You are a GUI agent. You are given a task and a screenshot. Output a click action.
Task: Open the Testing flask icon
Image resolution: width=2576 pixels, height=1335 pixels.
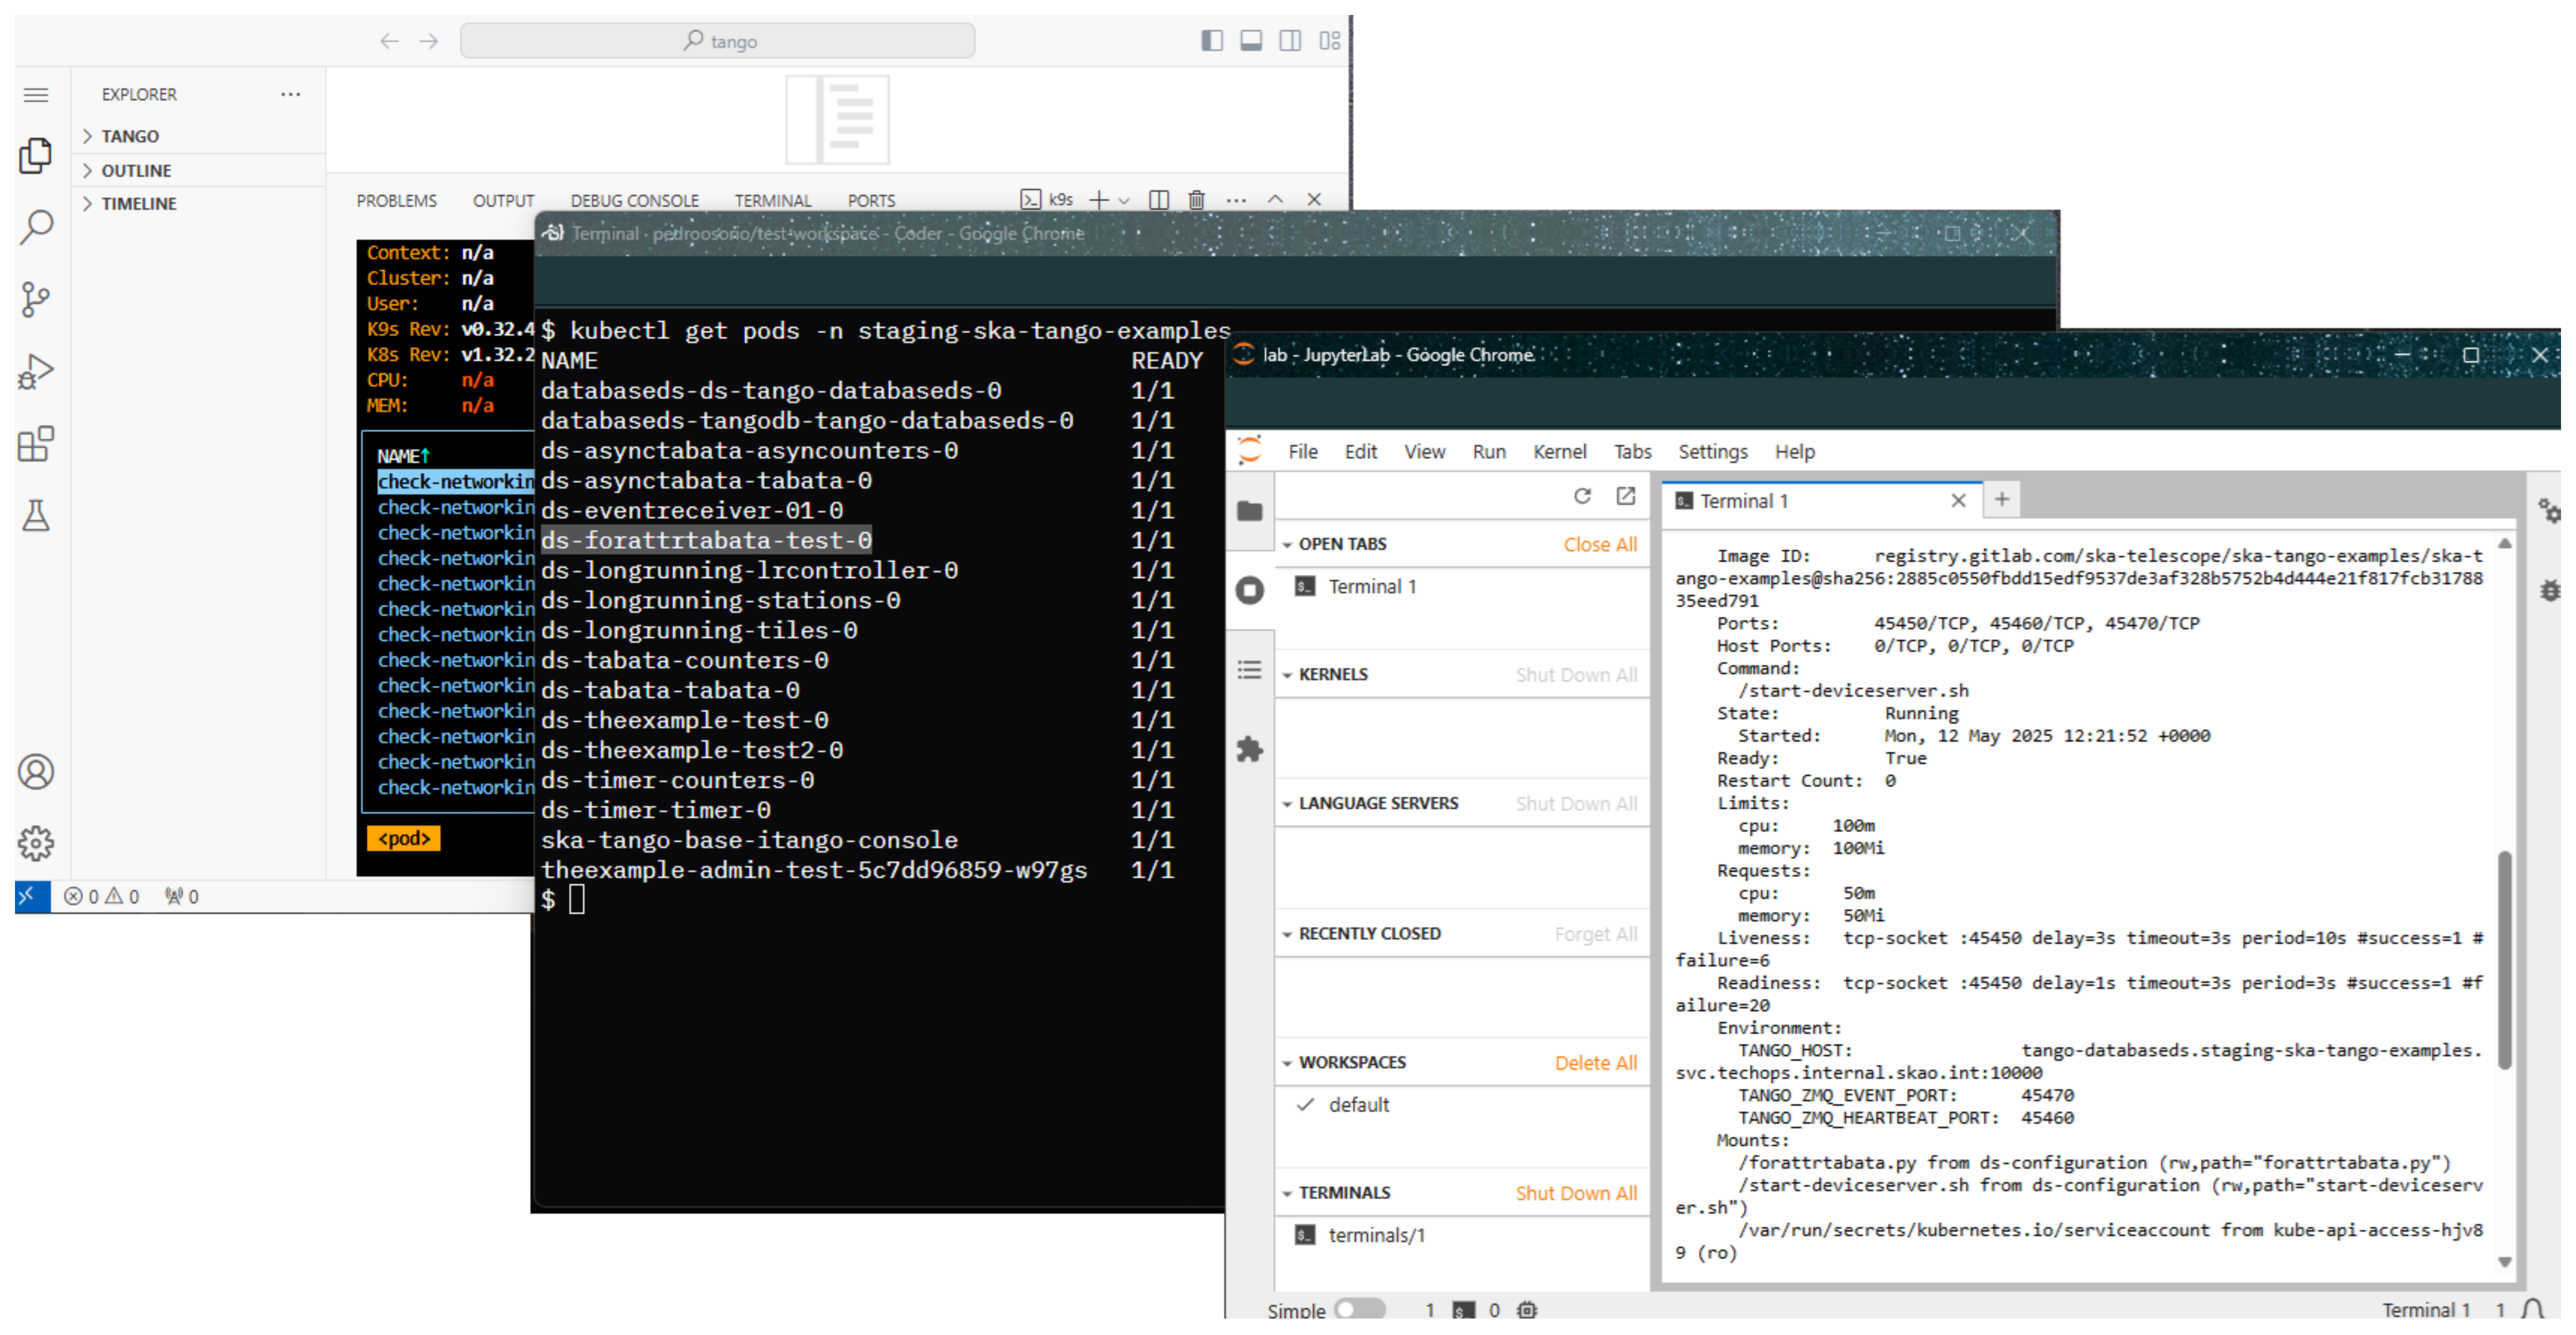point(36,516)
